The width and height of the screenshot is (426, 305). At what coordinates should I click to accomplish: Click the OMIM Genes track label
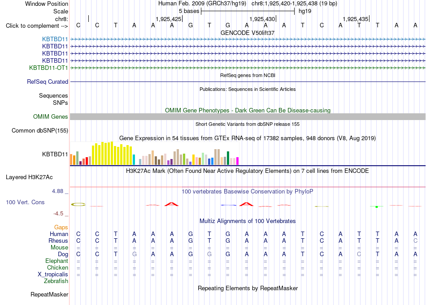tap(50, 117)
